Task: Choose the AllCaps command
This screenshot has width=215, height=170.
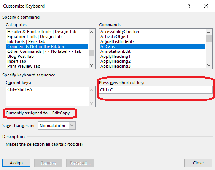Action: click(x=153, y=46)
